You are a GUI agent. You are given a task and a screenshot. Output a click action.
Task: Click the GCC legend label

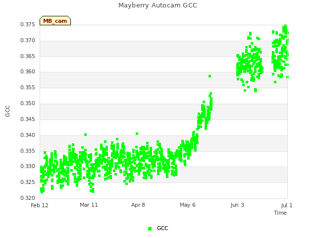click(162, 228)
